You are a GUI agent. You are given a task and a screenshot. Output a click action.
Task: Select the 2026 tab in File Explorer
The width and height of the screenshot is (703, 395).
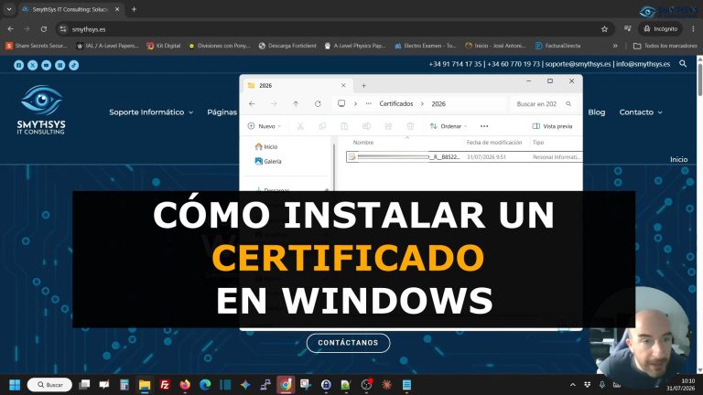[x=297, y=85]
